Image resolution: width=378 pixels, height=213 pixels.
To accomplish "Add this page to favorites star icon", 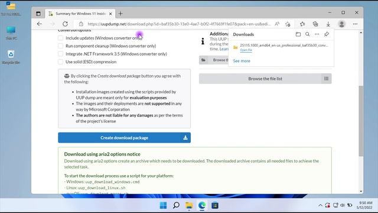I will coord(288,24).
